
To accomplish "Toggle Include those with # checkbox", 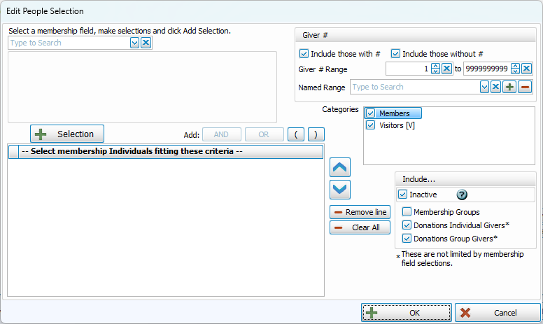I will 304,53.
